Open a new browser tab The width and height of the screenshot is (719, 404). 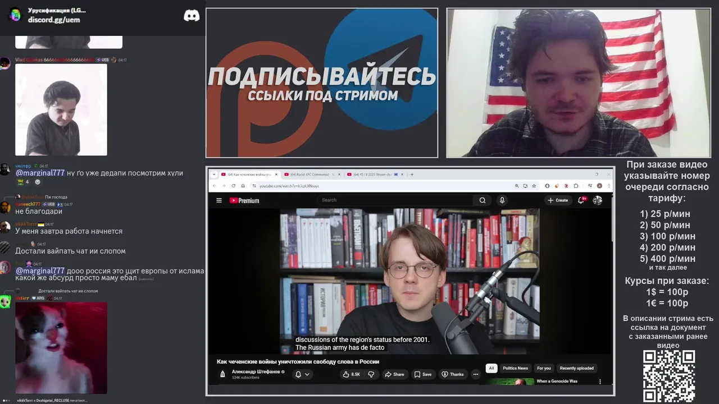(x=412, y=175)
